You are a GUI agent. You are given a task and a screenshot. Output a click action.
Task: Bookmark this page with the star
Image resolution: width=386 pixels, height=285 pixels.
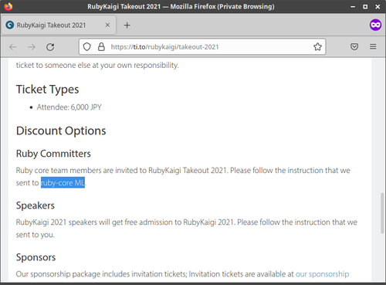(317, 46)
